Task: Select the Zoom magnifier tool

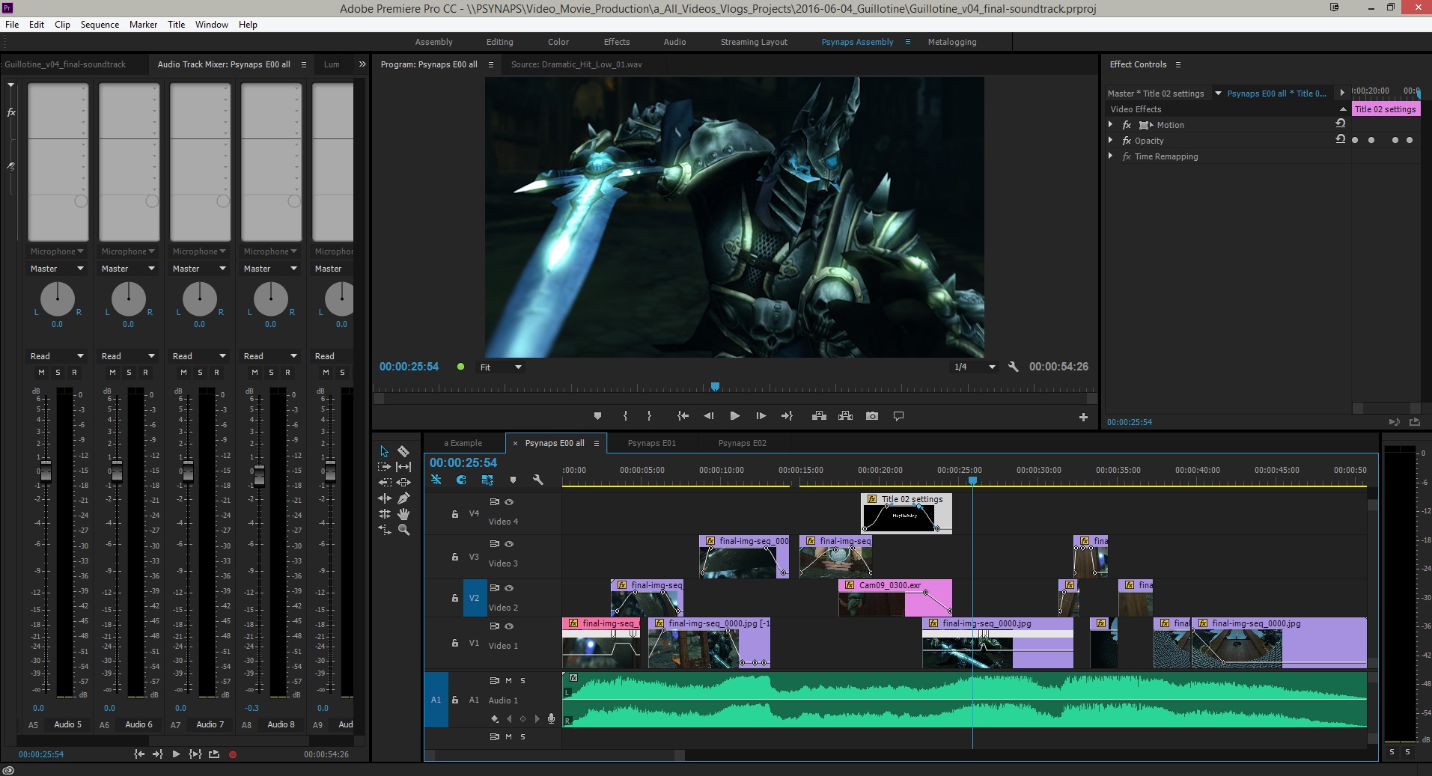Action: [x=403, y=529]
